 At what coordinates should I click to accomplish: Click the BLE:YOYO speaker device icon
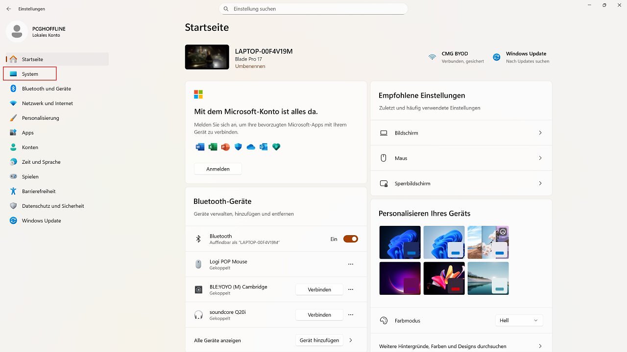click(198, 289)
